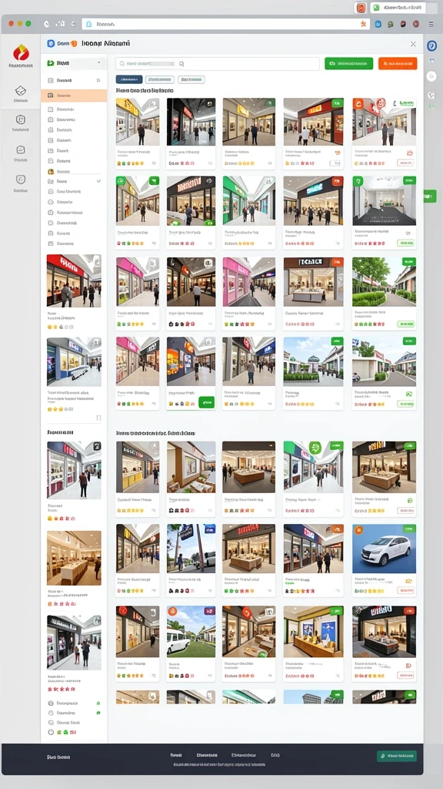This screenshot has width=443, height=789.
Task: Open the cube icon in left sidebar
Action: click(x=21, y=91)
